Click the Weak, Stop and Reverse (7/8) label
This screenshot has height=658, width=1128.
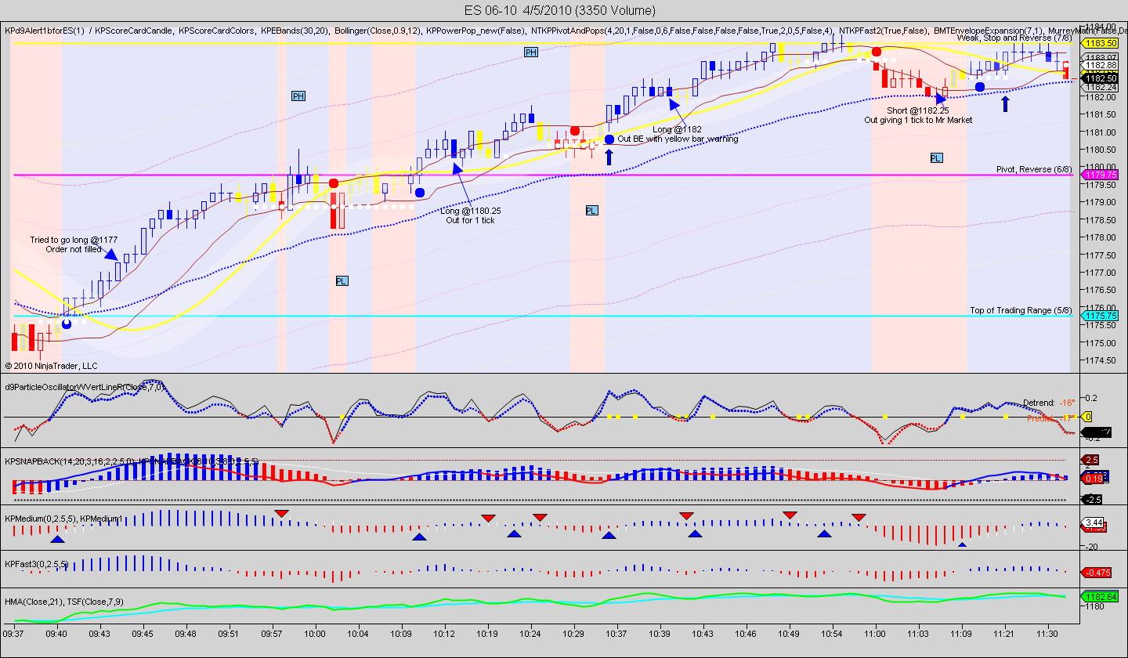click(1014, 38)
